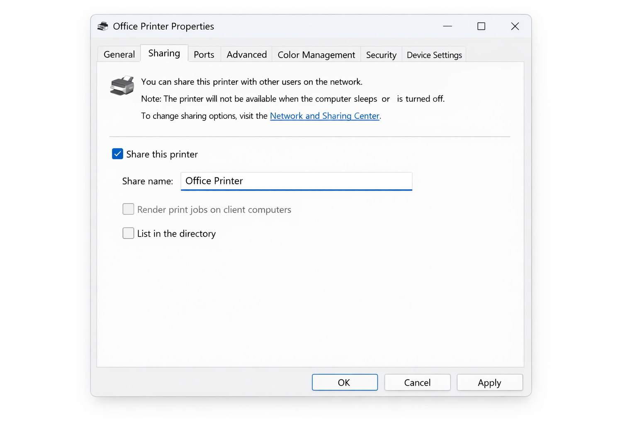Minimize the Office Printer Properties window
The height and width of the screenshot is (425, 637).
(447, 26)
